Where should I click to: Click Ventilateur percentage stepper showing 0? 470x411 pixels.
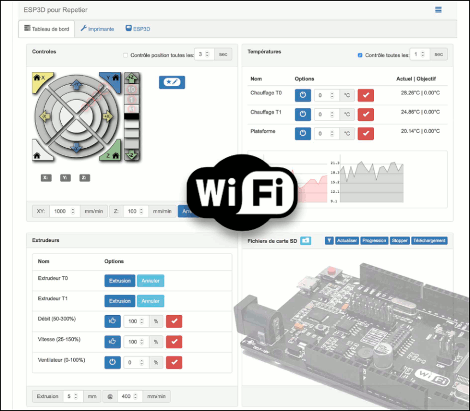pos(136,362)
